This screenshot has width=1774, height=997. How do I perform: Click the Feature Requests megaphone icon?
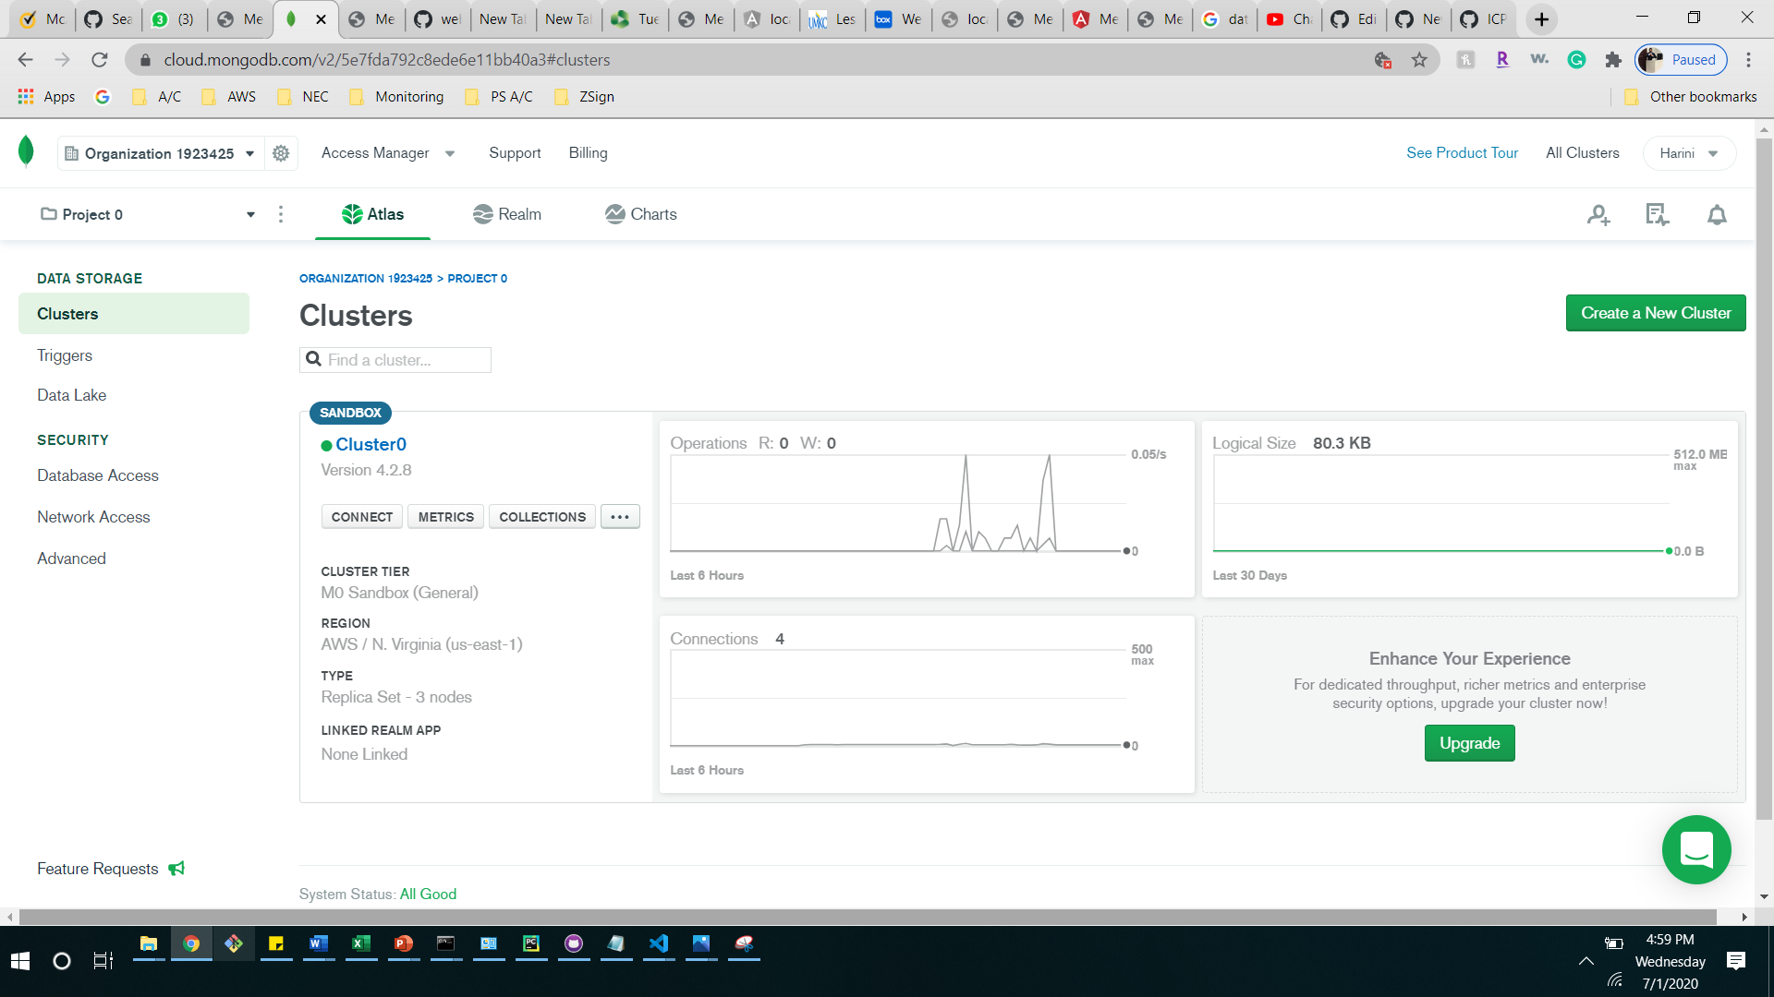[176, 869]
